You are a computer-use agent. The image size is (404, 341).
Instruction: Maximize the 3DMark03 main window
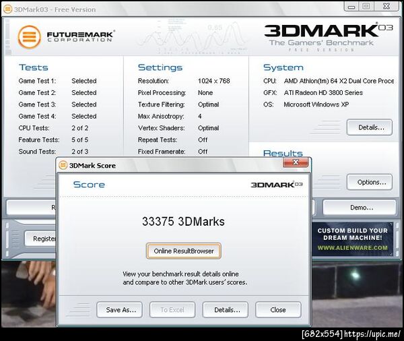click(366, 6)
